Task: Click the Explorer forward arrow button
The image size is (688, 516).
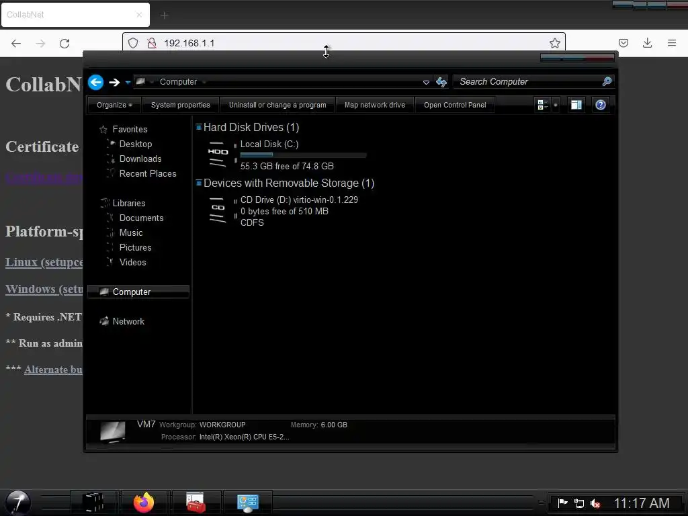Action: point(114,82)
